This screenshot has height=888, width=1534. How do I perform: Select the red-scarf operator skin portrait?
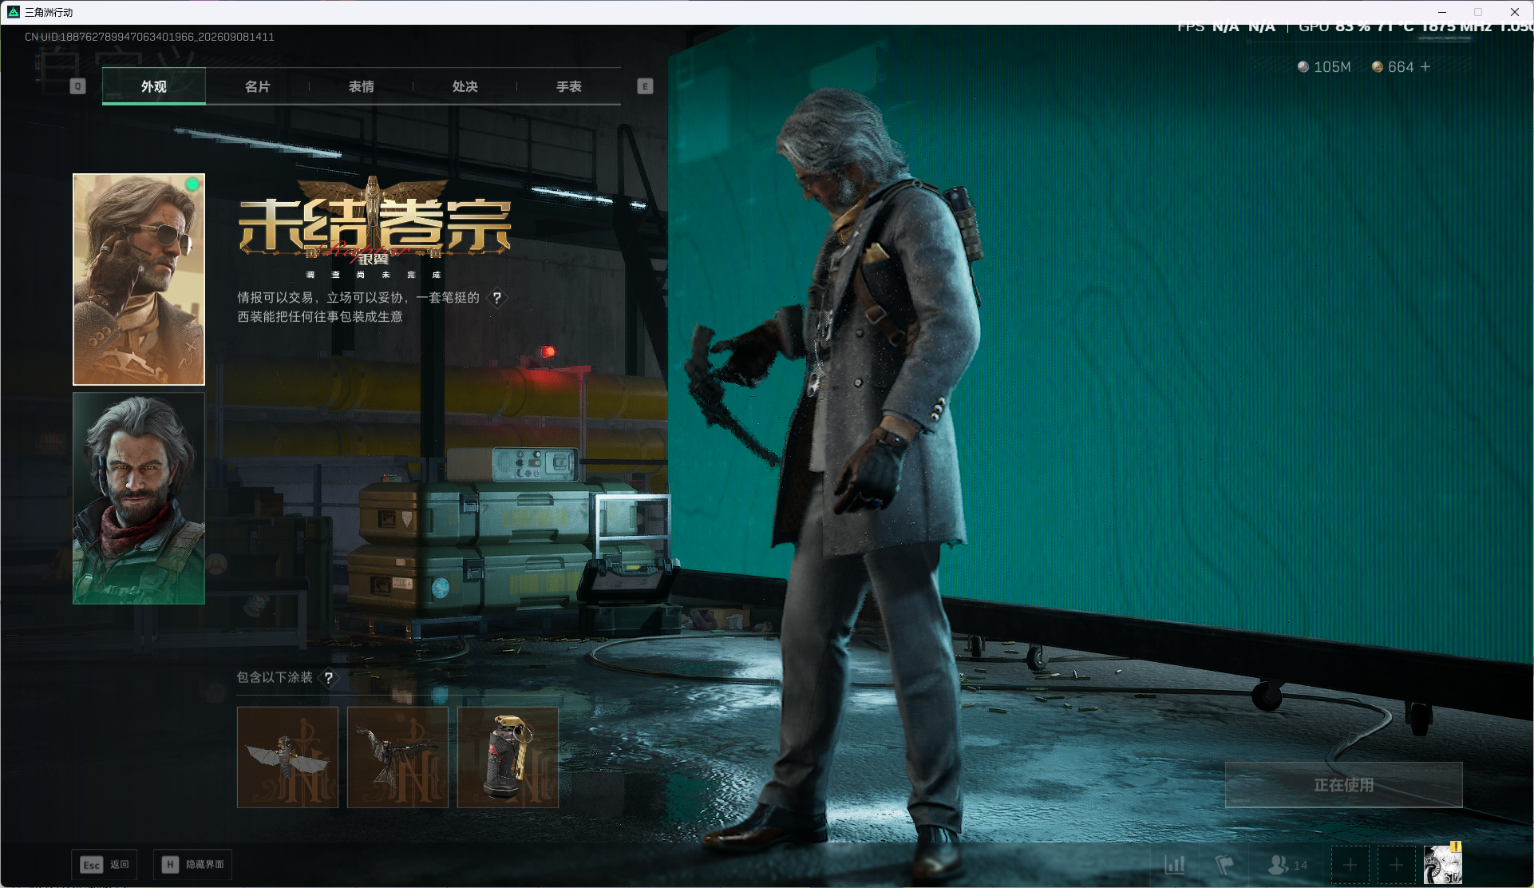coord(139,498)
